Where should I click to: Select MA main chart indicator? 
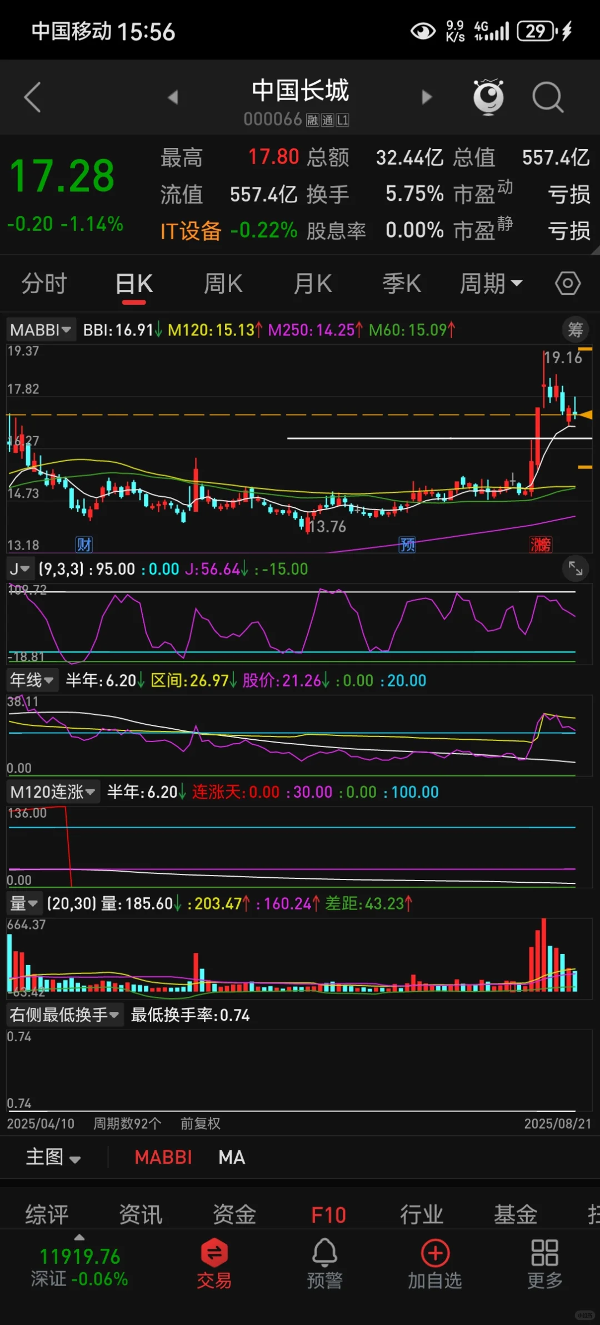coord(232,1157)
